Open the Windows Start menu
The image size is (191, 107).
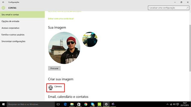click(3, 104)
